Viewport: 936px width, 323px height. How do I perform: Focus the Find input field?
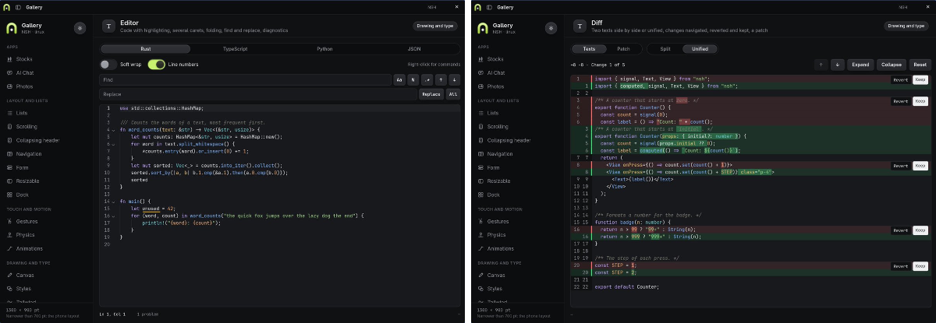[x=245, y=79]
